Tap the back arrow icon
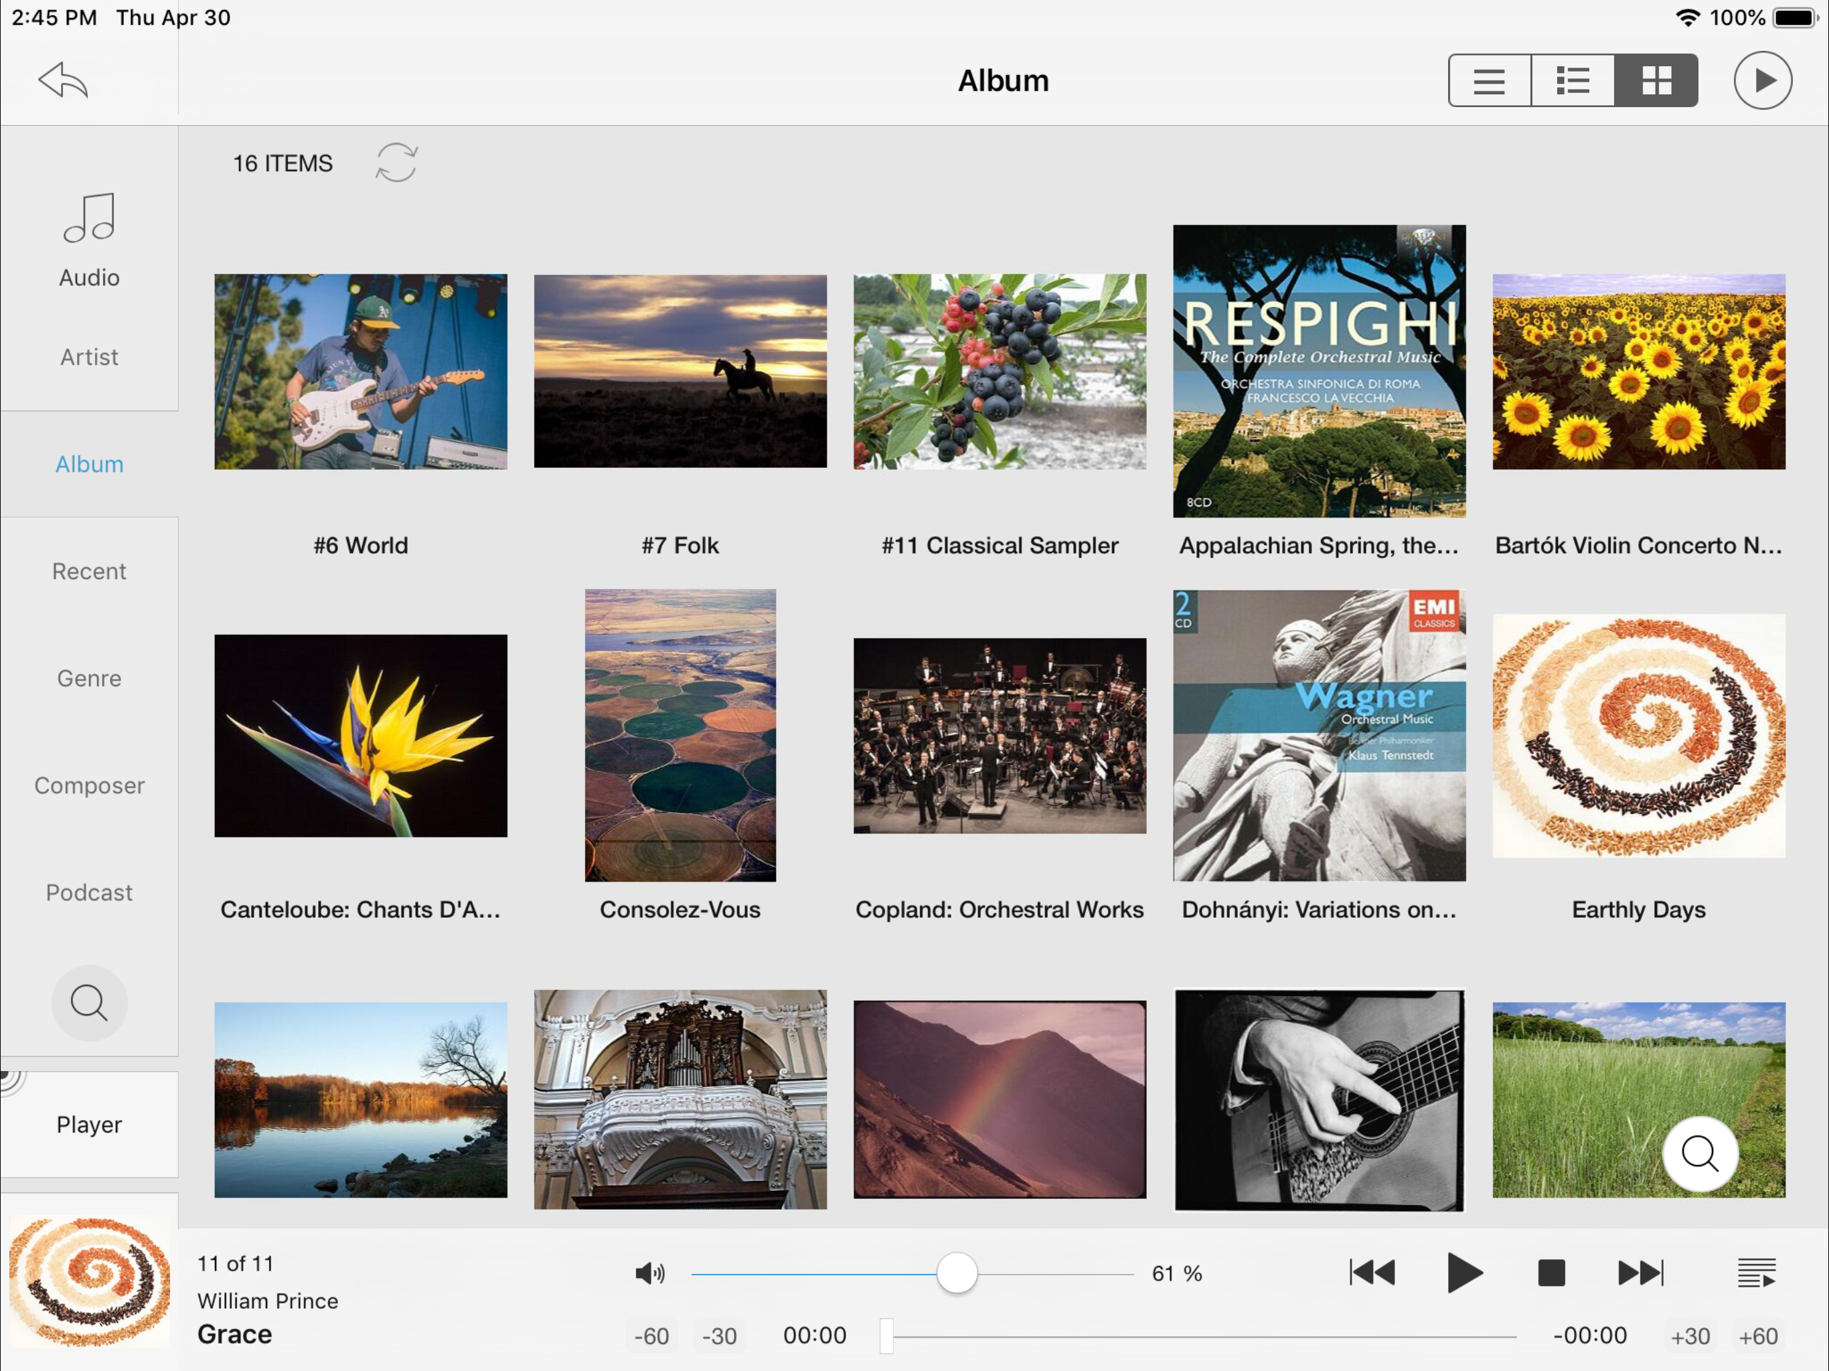 click(63, 80)
